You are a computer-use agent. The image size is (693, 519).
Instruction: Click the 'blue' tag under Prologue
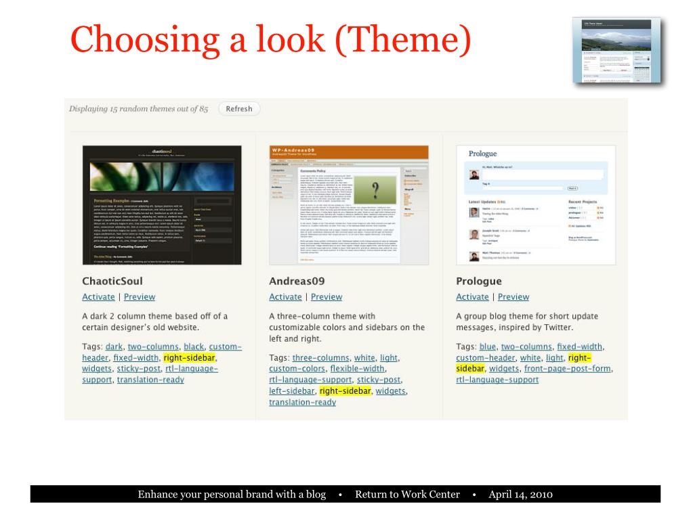point(488,347)
